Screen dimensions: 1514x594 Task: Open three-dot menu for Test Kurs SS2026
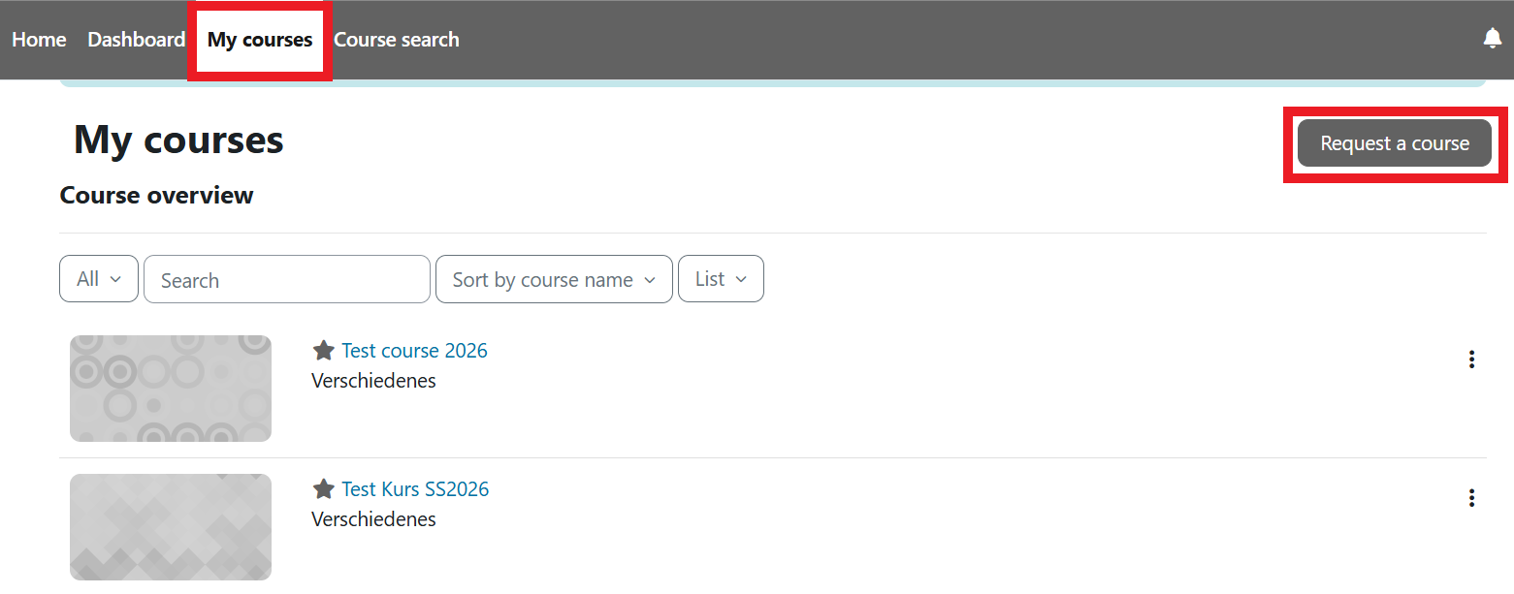click(x=1471, y=498)
